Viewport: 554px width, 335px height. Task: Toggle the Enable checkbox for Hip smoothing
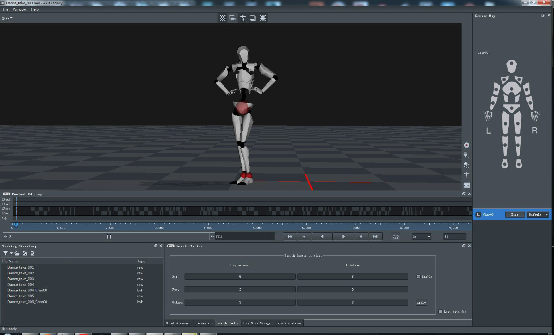click(419, 277)
